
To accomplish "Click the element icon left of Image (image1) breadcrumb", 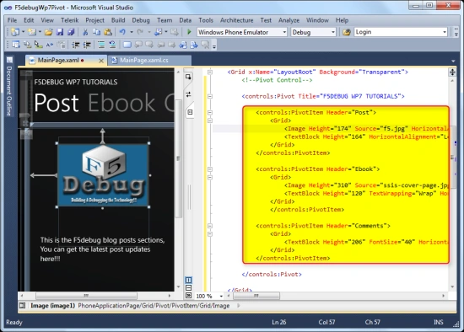I will (23, 305).
